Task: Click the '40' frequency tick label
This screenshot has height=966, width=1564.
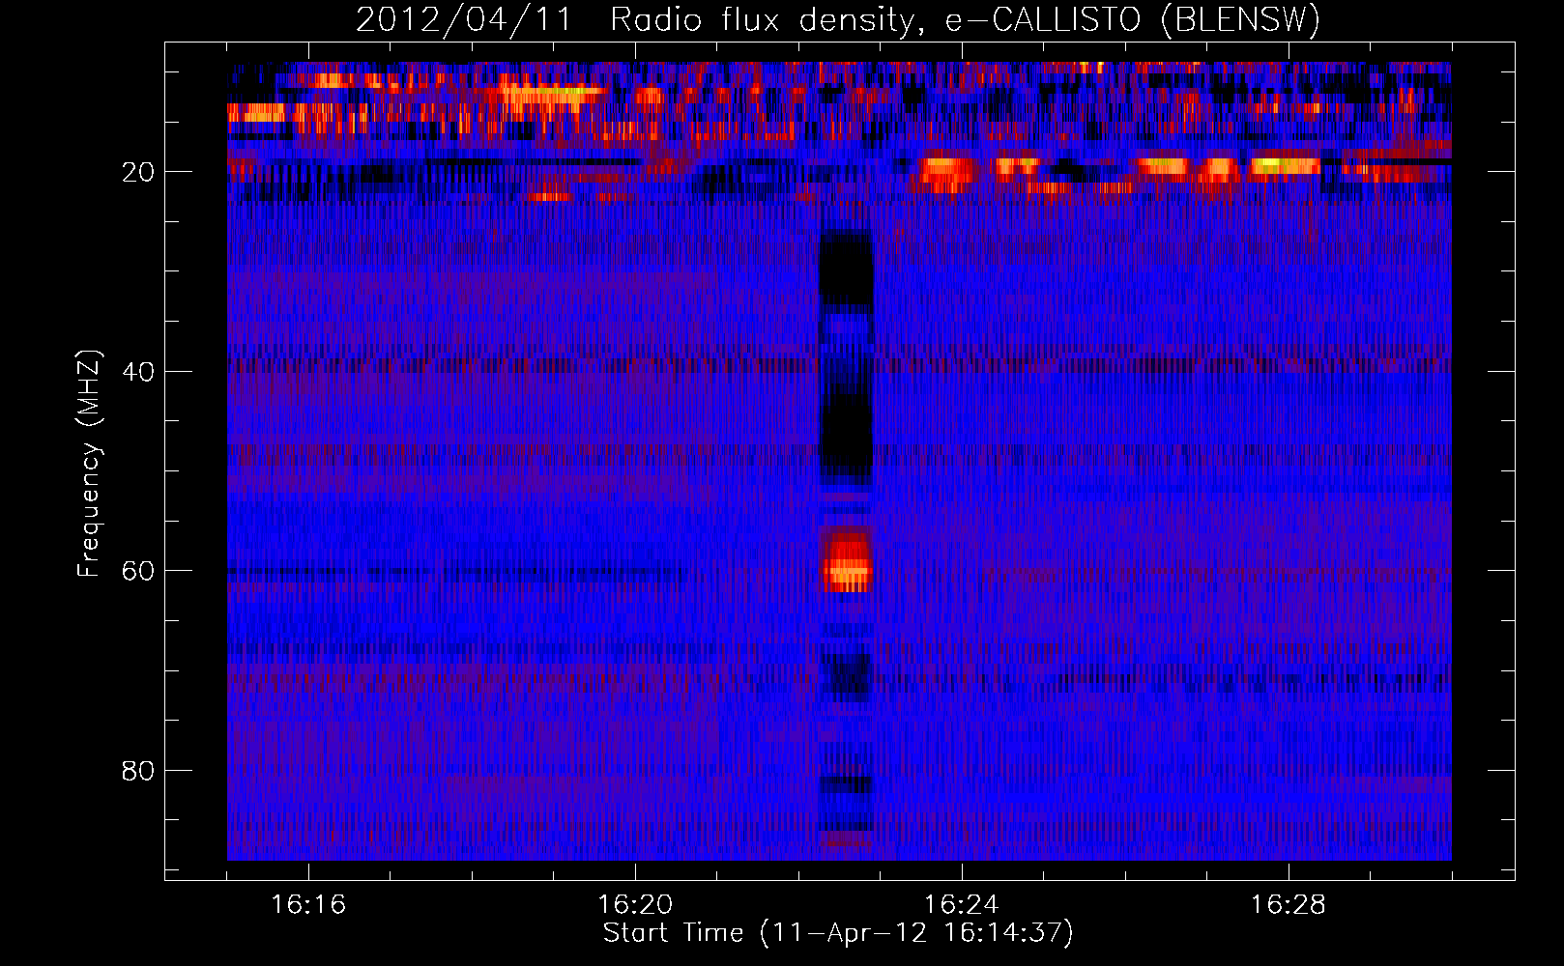Action: [138, 372]
